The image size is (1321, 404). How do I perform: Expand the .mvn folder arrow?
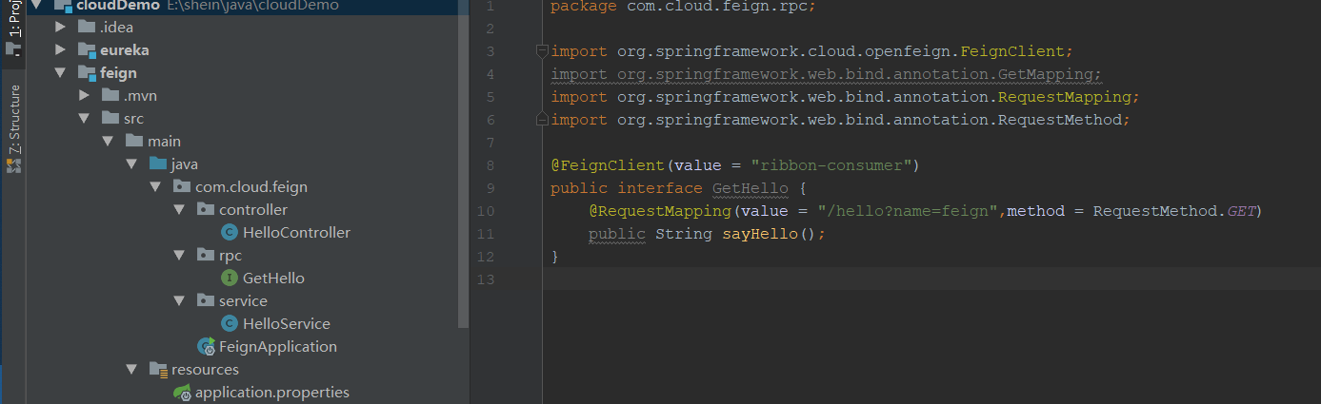(x=85, y=95)
